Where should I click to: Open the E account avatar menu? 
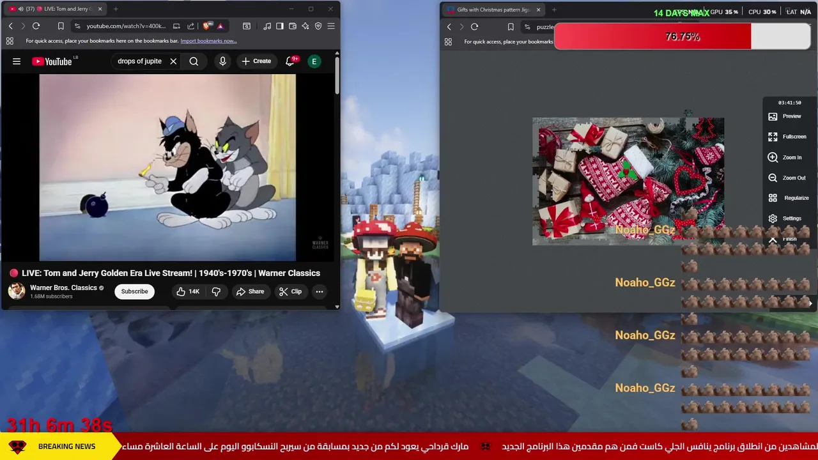tap(314, 61)
